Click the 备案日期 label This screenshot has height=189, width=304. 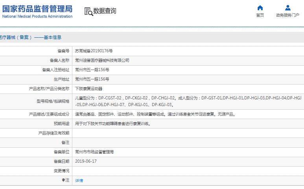coord(61,161)
